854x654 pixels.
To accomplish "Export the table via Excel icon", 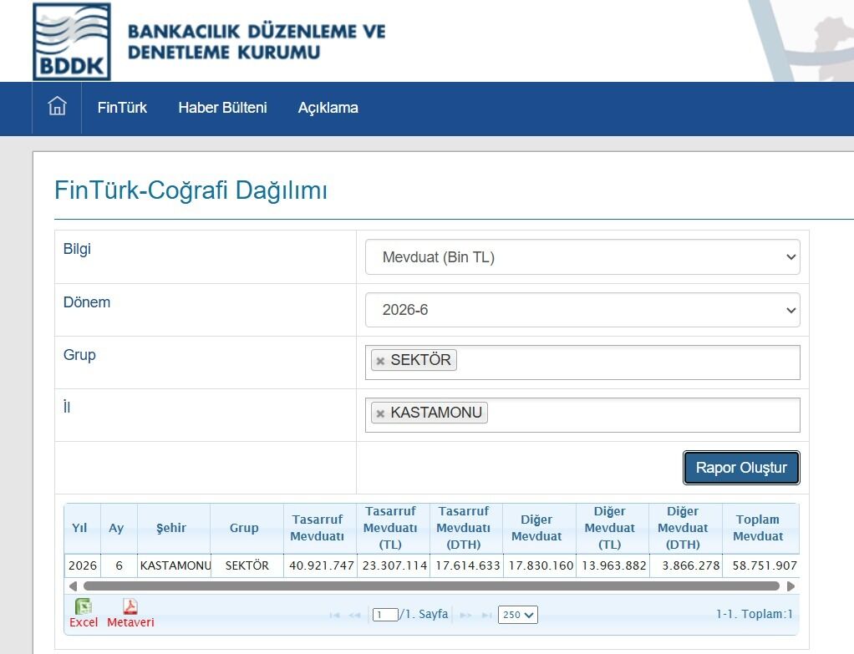I will coord(84,606).
